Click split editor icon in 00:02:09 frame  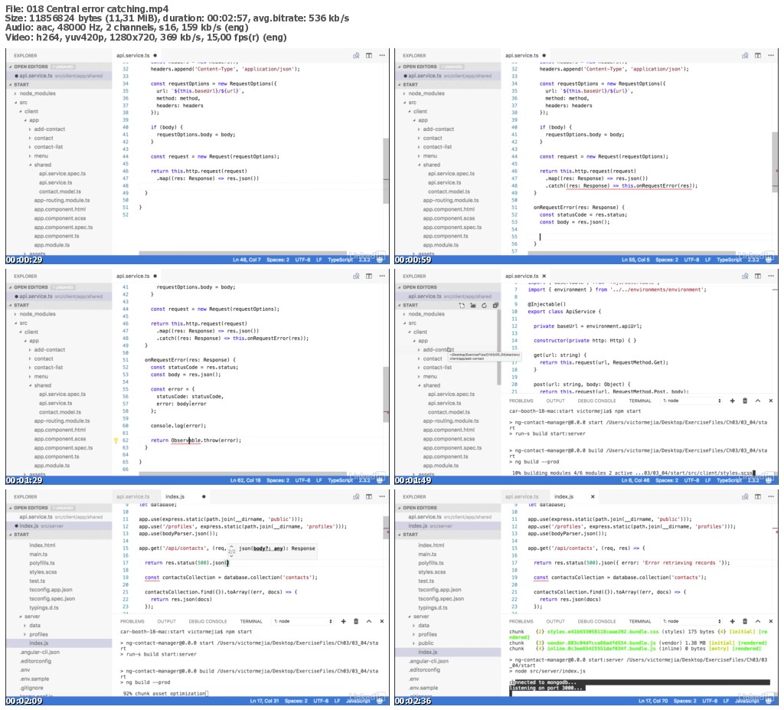(369, 497)
